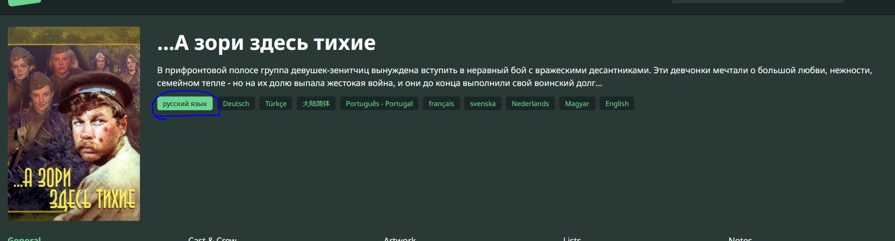The image size is (895, 241).
Task: Select the русский язык language button
Action: 185,103
